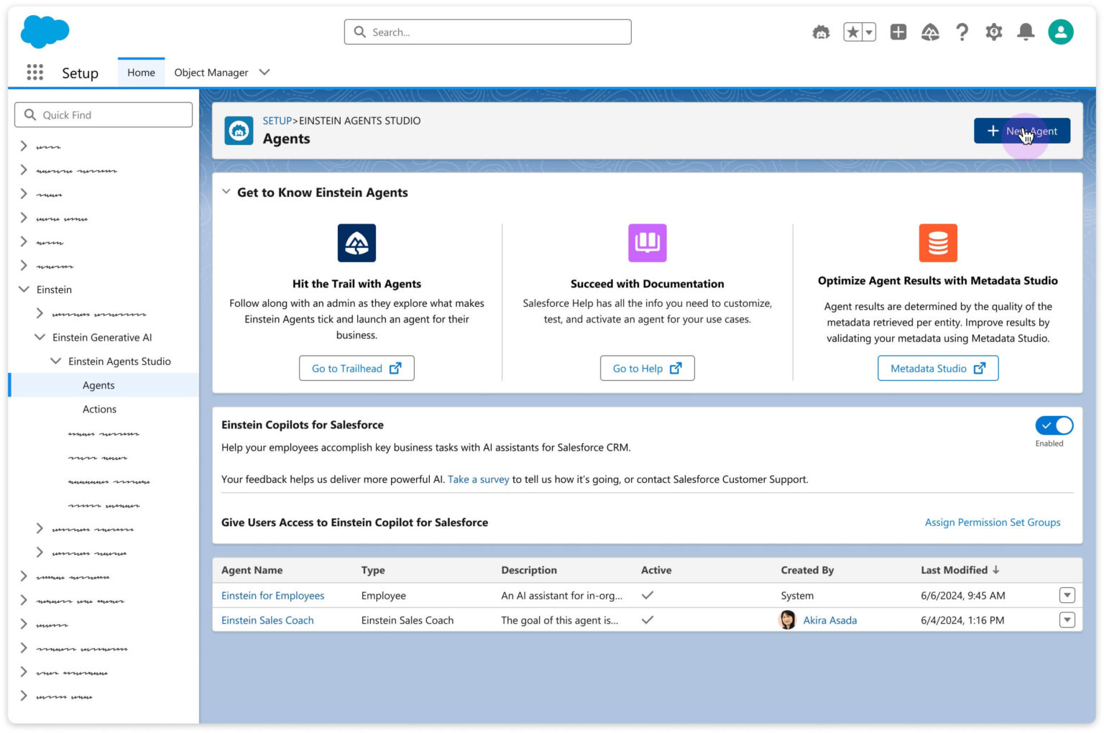
Task: Open the Take a survey link
Action: click(479, 479)
